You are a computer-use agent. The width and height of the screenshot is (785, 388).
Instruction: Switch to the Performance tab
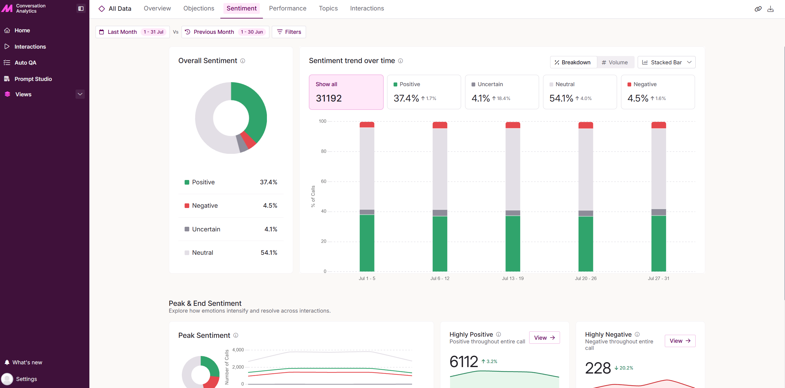tap(288, 8)
